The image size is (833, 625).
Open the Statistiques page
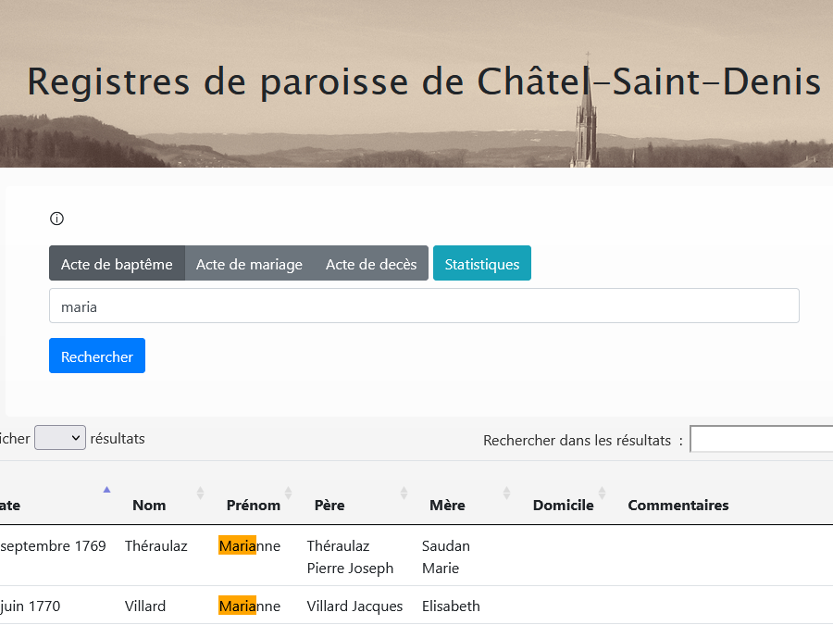point(481,264)
